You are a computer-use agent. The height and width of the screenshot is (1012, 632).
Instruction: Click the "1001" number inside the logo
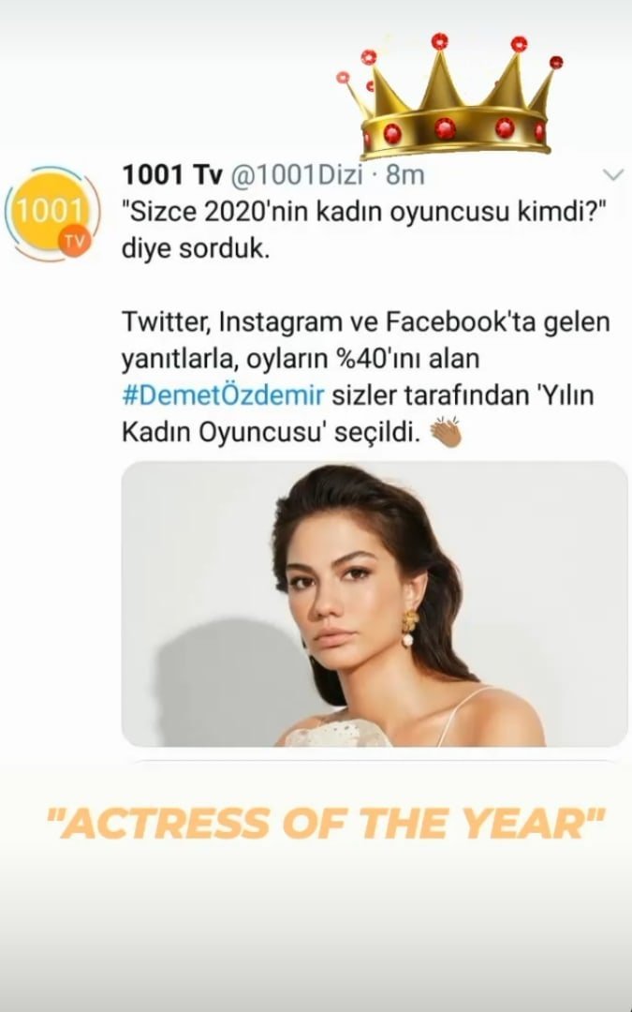click(51, 208)
